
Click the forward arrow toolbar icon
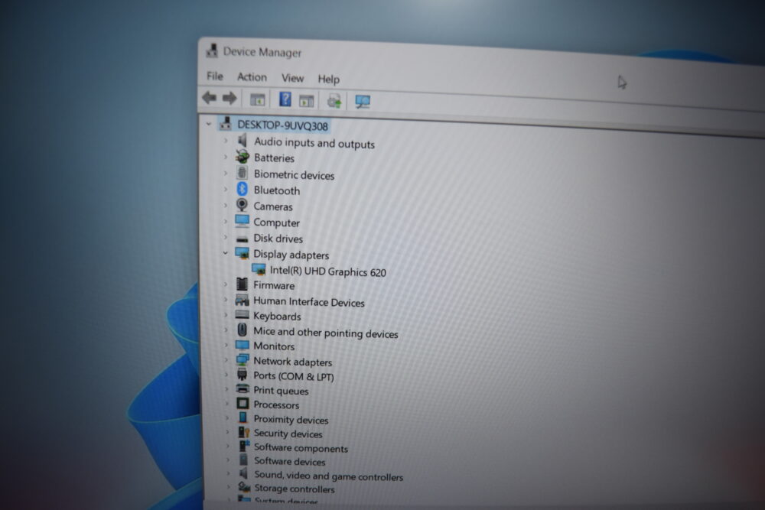coord(229,99)
